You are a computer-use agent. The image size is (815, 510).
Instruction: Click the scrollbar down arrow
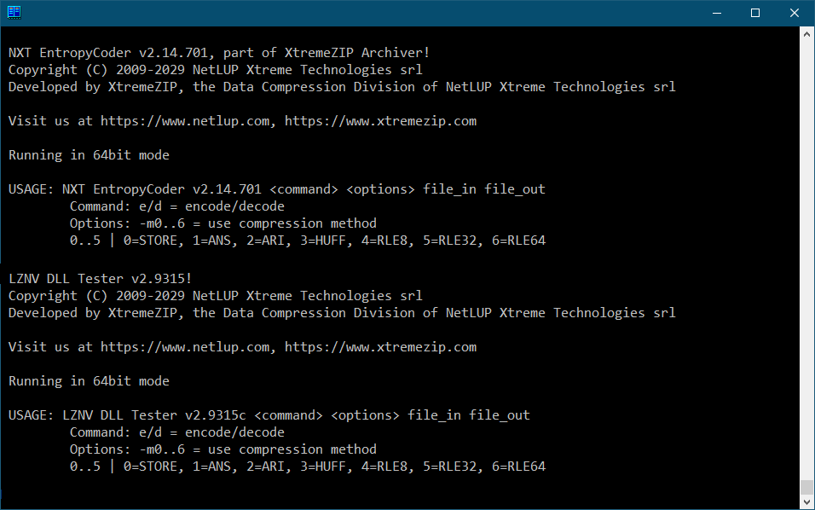pyautogui.click(x=806, y=502)
